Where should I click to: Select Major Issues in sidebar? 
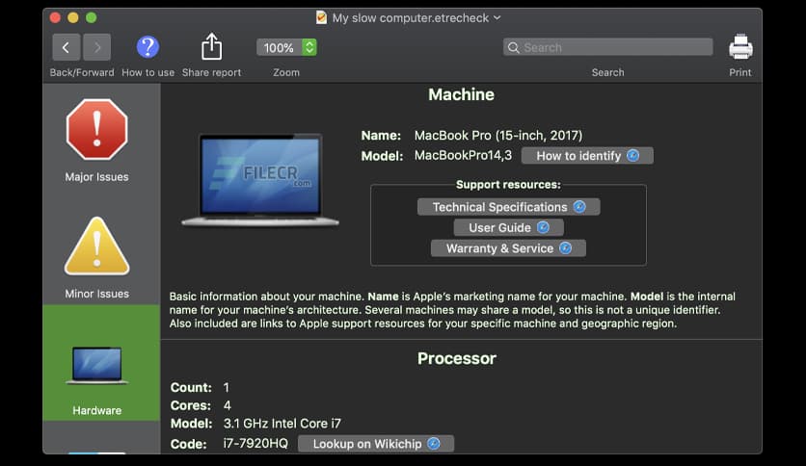tap(96, 142)
